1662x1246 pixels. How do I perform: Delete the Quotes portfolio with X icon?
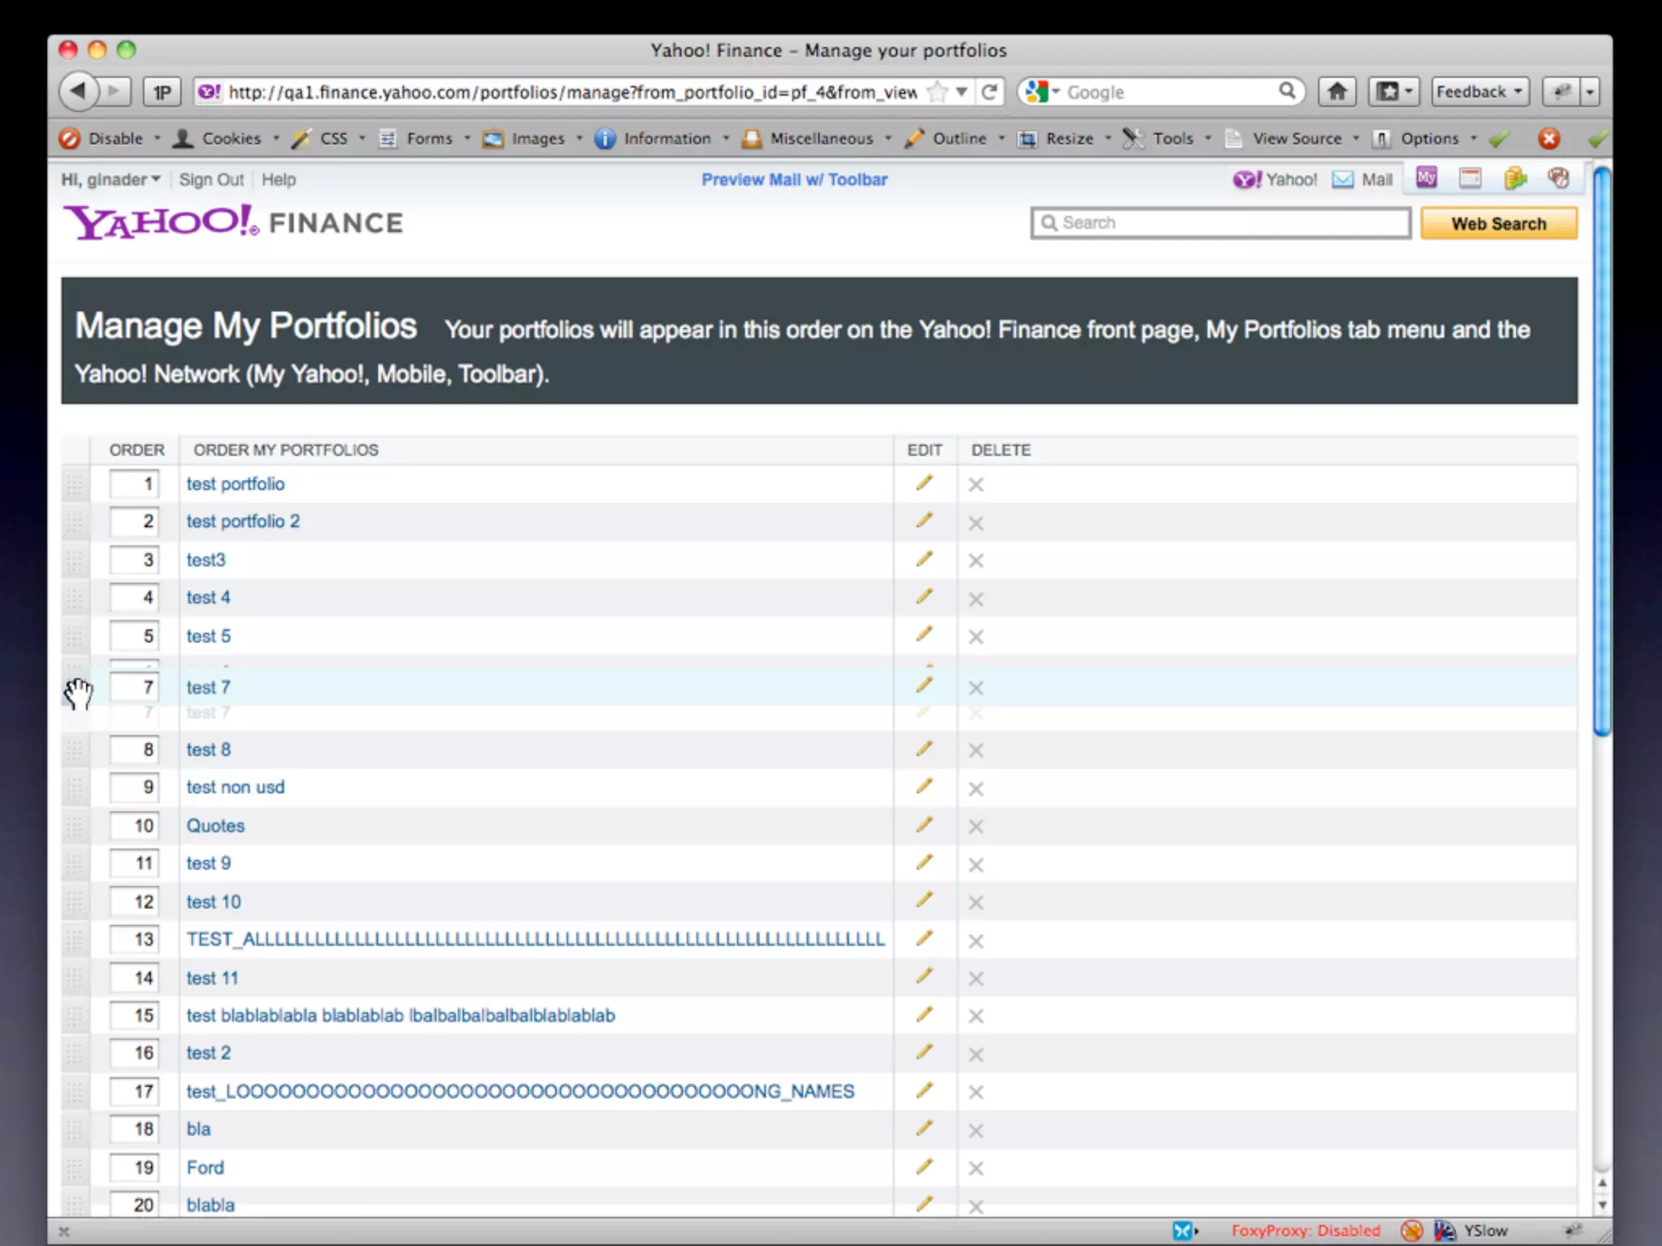pos(975,827)
